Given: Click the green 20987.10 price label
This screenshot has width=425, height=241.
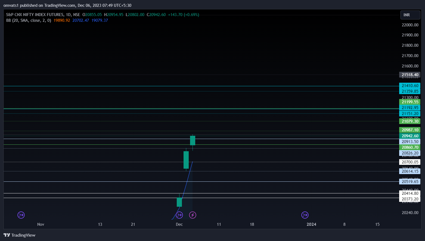Looking at the screenshot, I should coord(410,130).
